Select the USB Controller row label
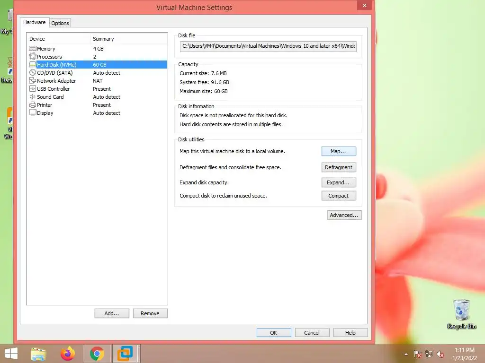Screen dimensions: 485x363 tap(53, 89)
